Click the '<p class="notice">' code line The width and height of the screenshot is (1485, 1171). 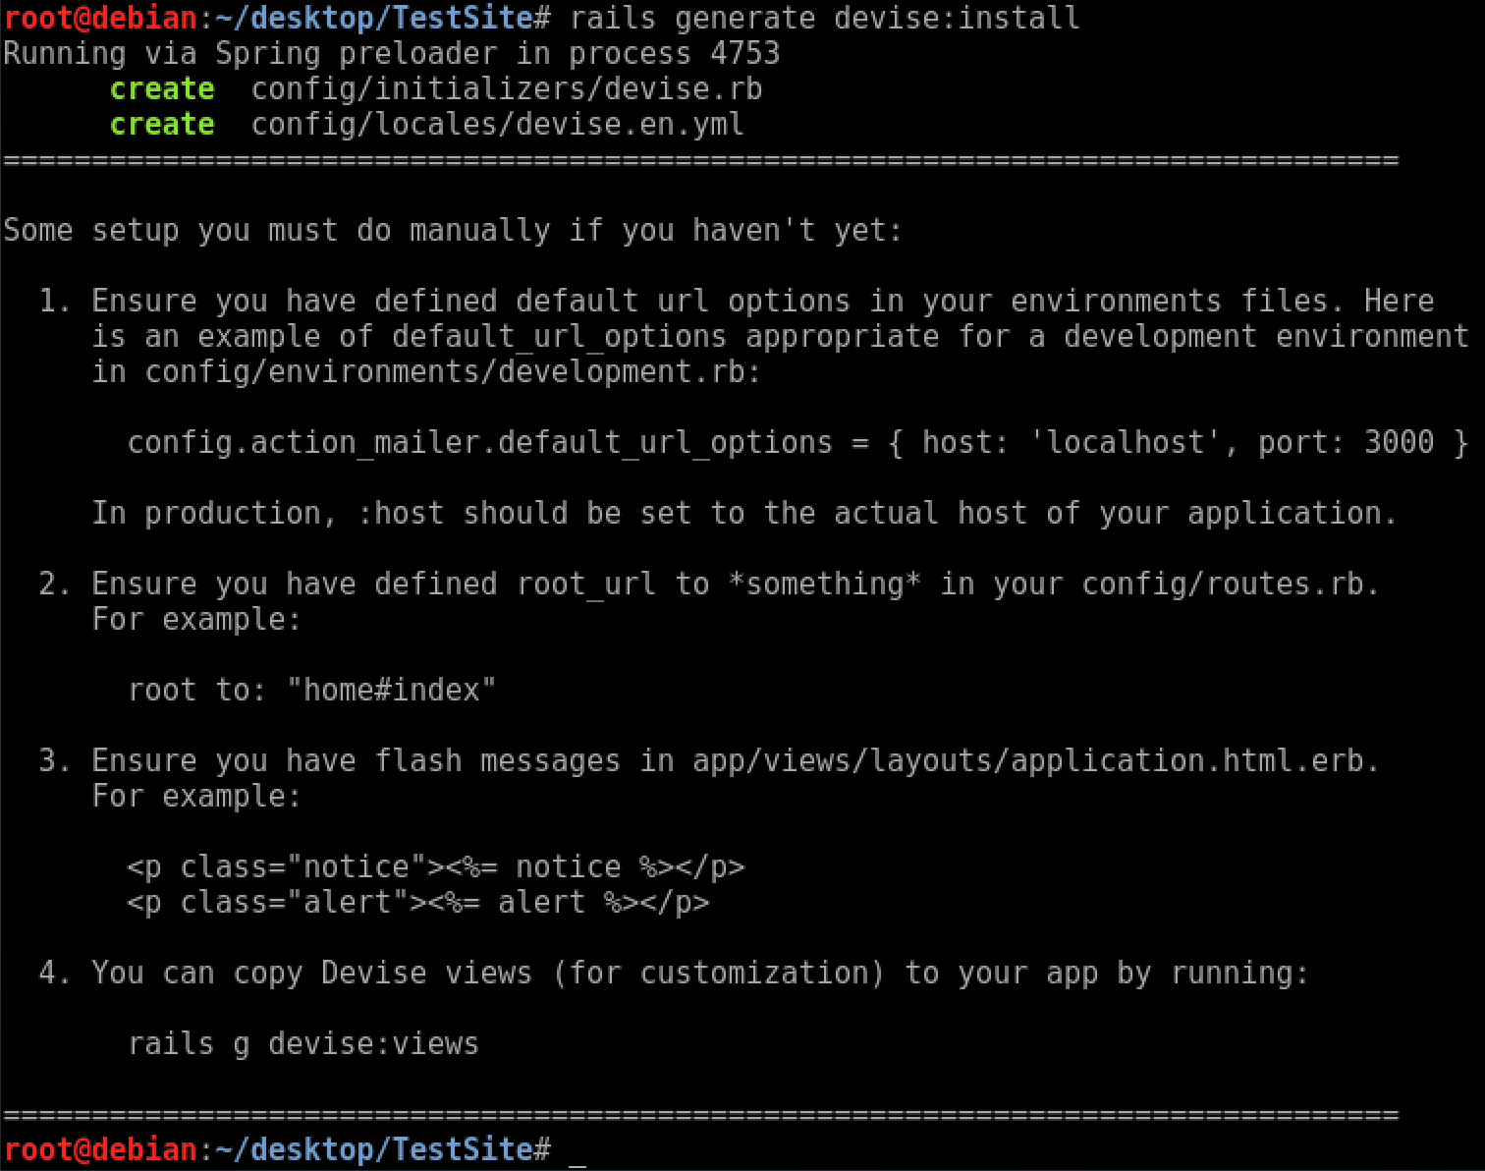pos(435,867)
